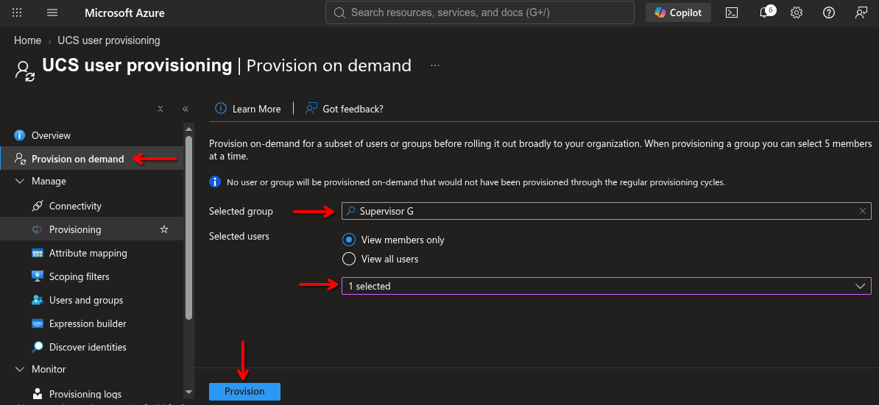Click the Copilot colorful logo icon
This screenshot has width=879, height=405.
pyautogui.click(x=660, y=12)
